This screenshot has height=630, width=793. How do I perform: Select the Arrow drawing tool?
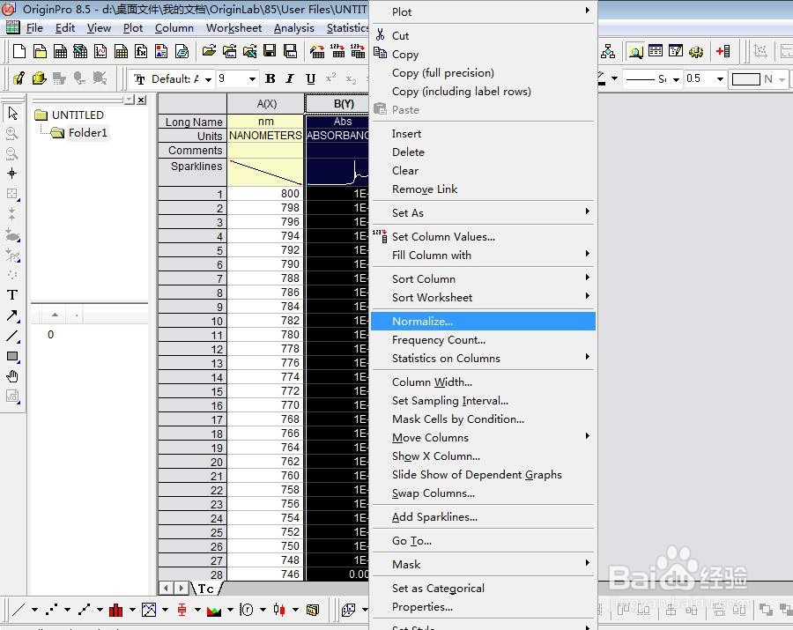pyautogui.click(x=12, y=315)
